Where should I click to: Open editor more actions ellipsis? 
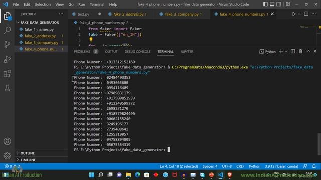tap(314, 14)
